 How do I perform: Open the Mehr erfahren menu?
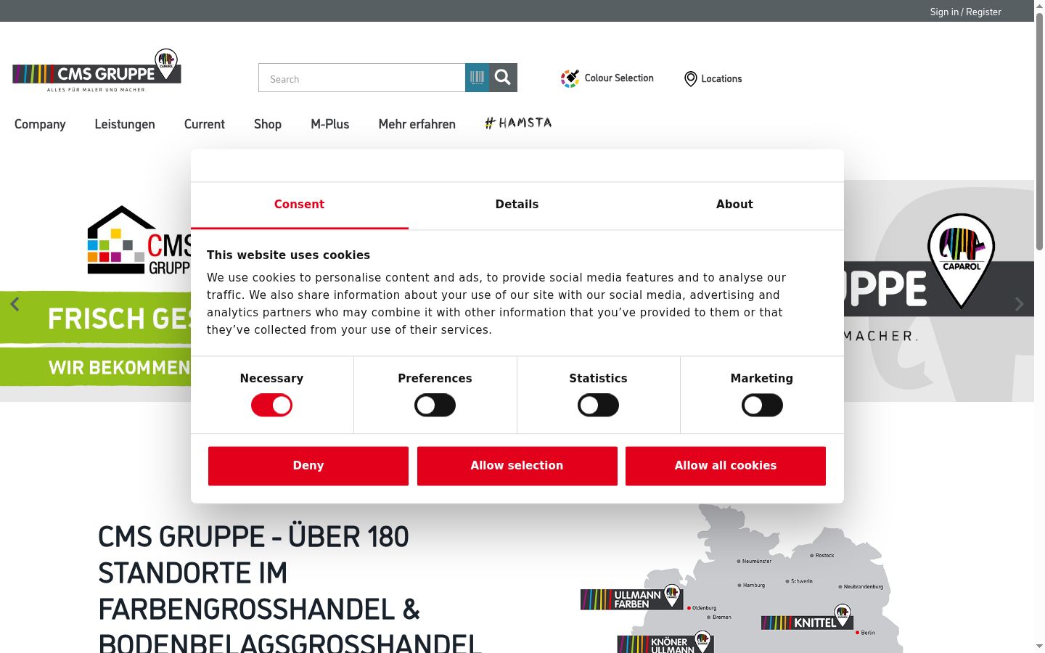(417, 124)
